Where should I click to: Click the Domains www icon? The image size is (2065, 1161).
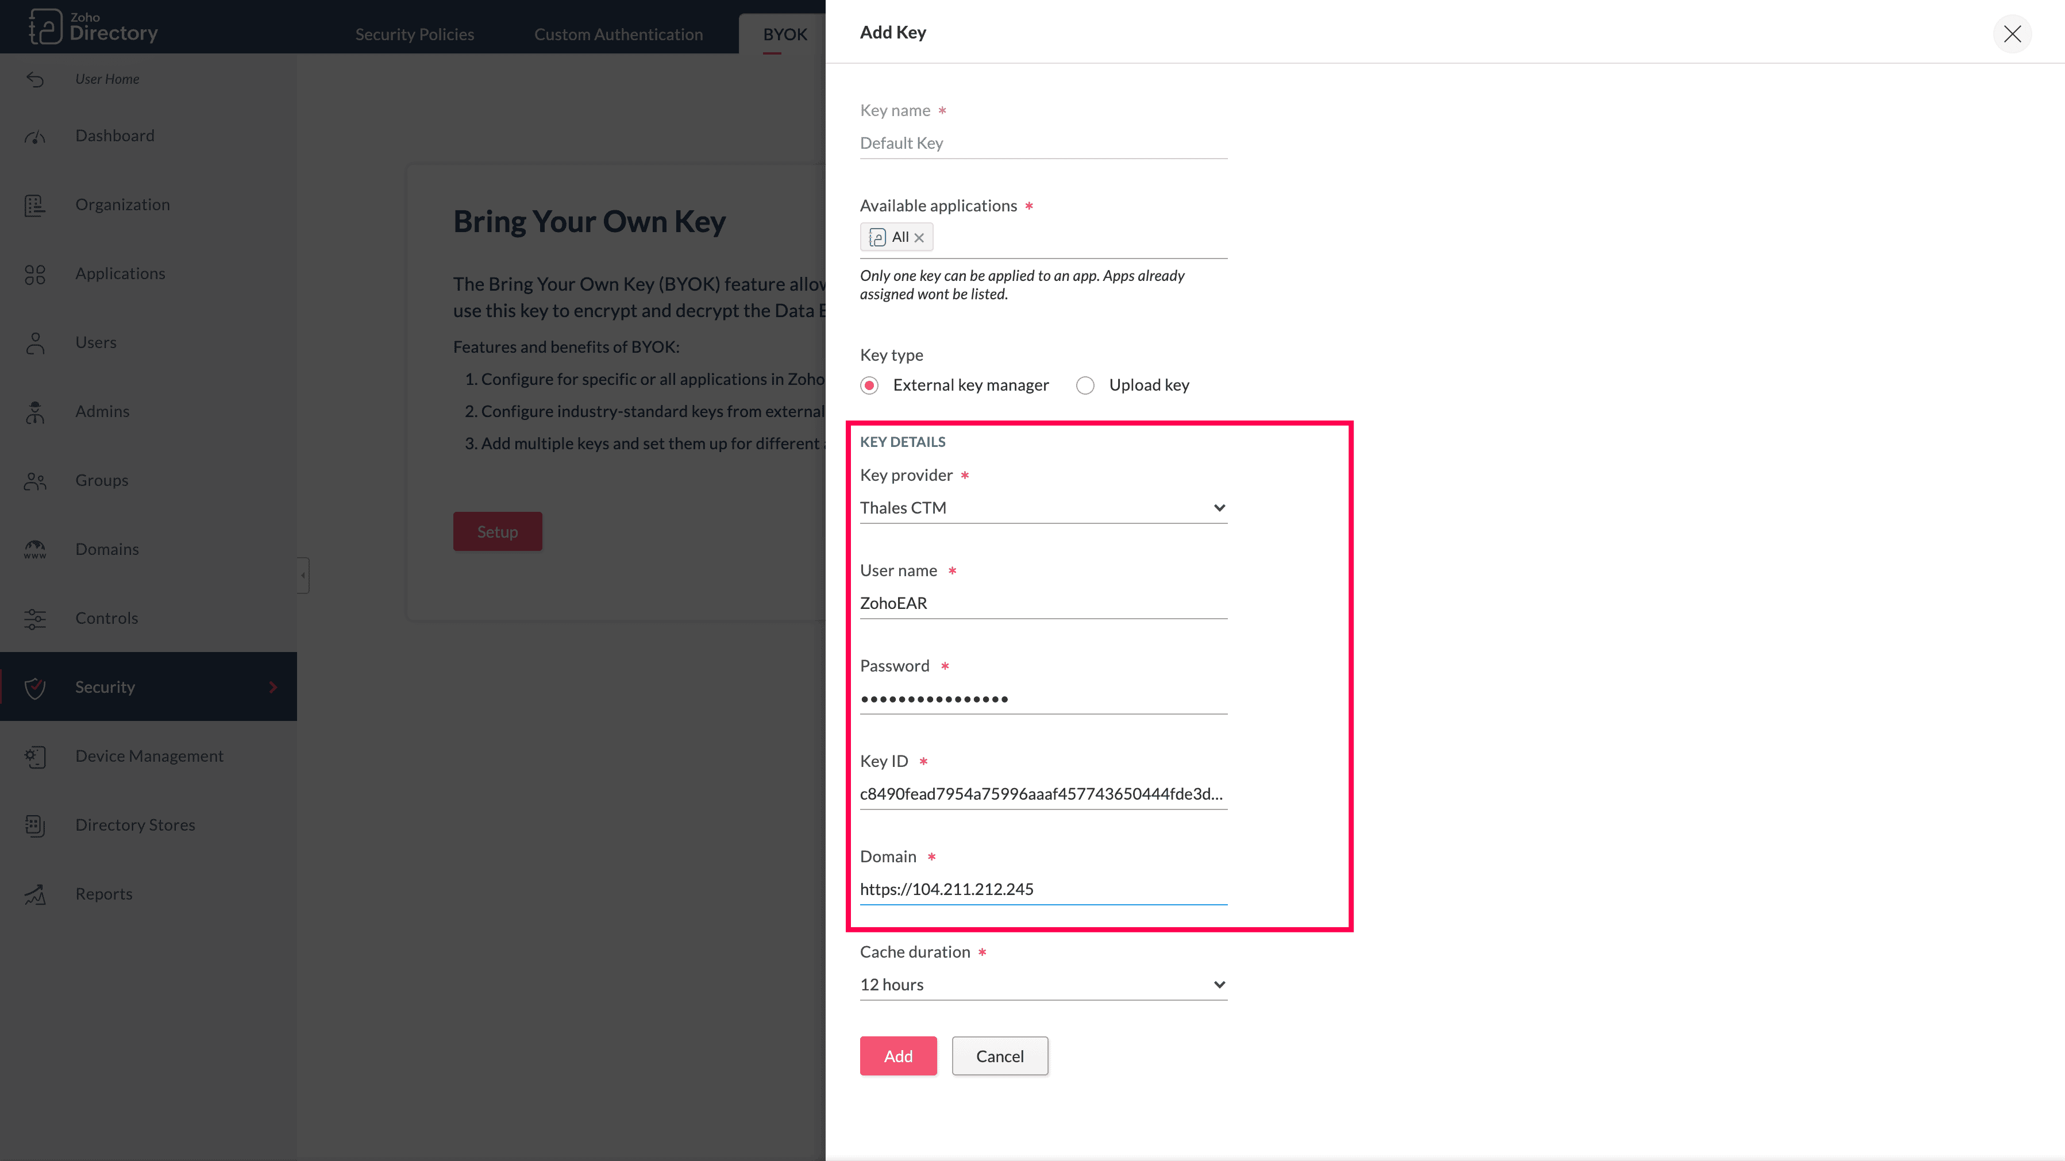tap(34, 550)
